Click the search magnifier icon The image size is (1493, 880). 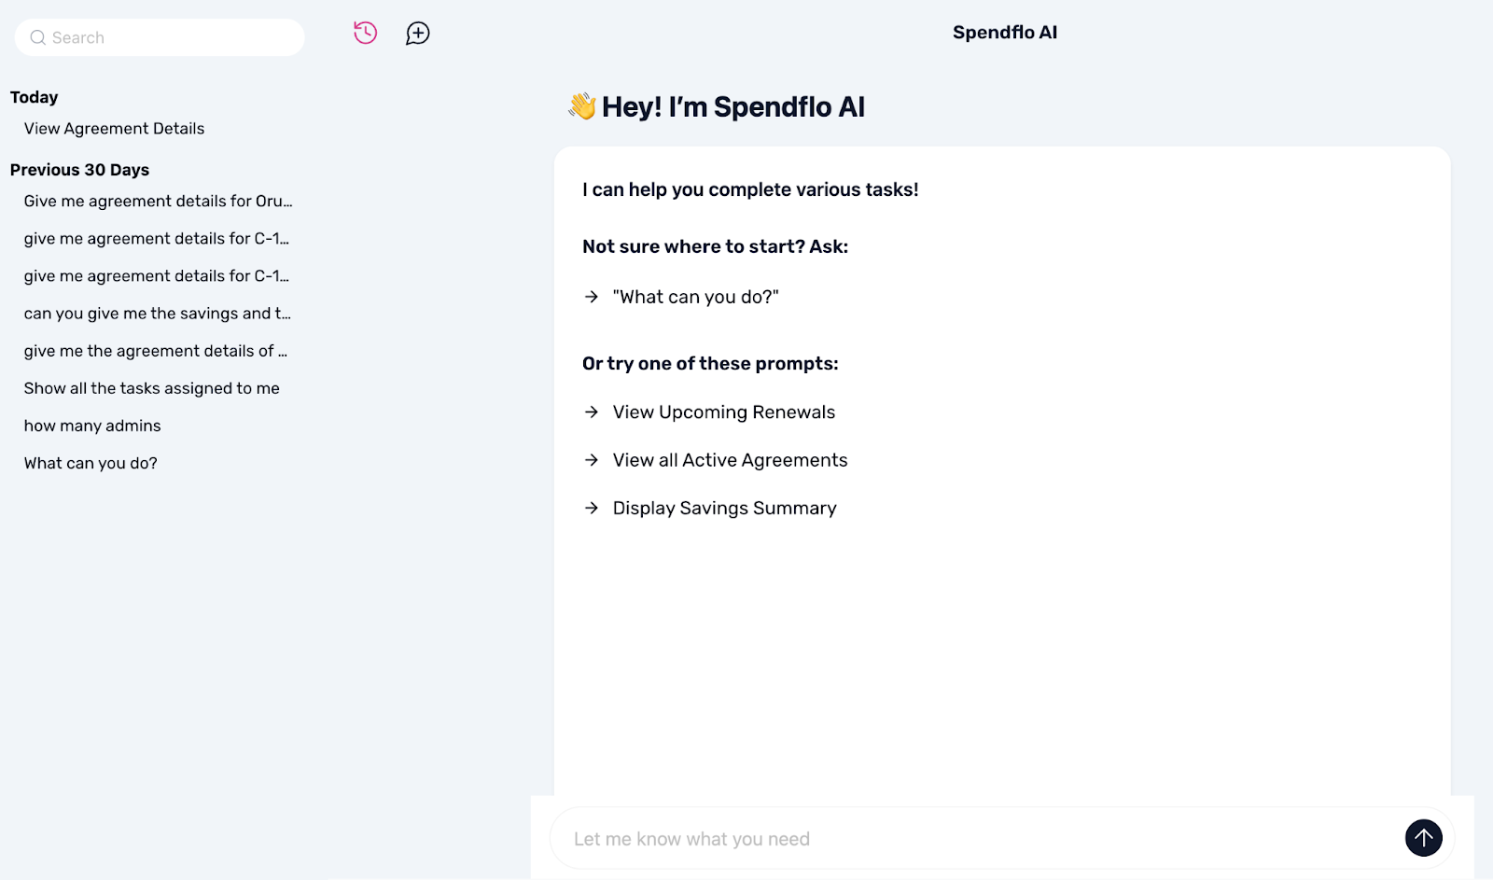click(x=38, y=38)
